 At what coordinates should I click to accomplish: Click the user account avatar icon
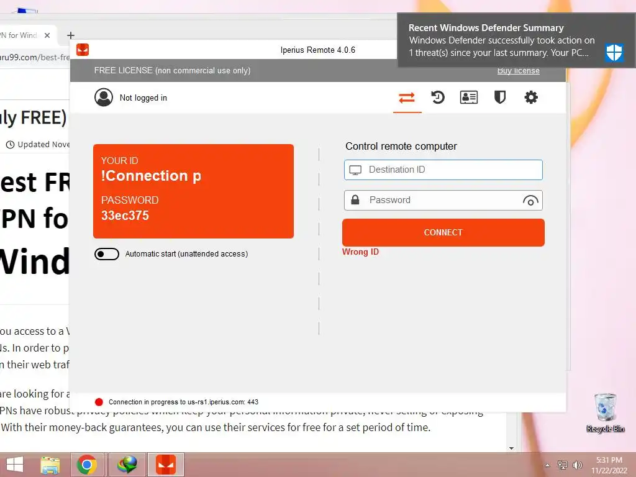click(104, 98)
